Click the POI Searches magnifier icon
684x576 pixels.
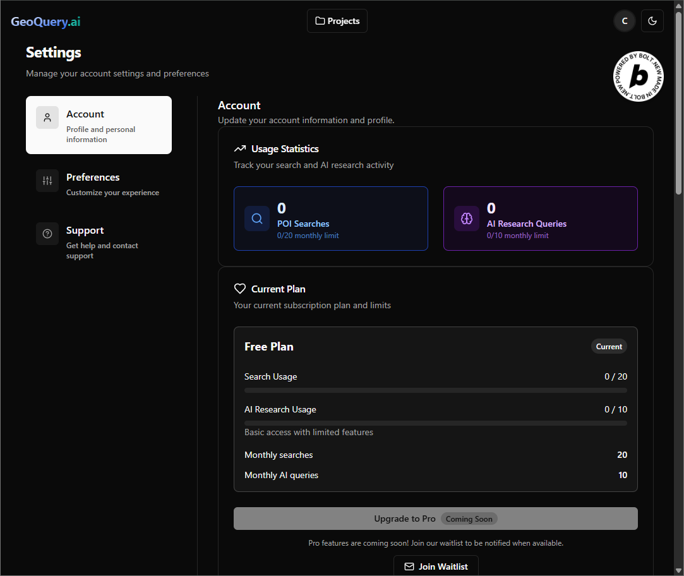coord(257,218)
